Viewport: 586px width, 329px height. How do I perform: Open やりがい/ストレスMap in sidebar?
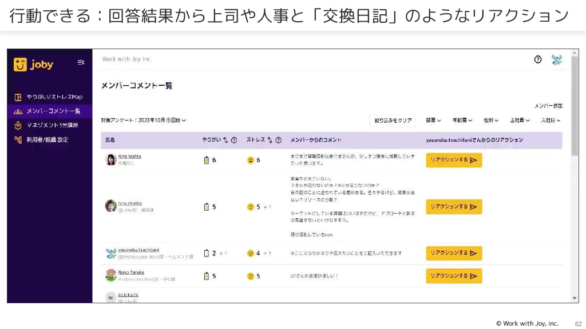pyautogui.click(x=54, y=97)
